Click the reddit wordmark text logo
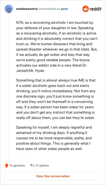The height and width of the screenshot is (185, 106). [95, 9]
